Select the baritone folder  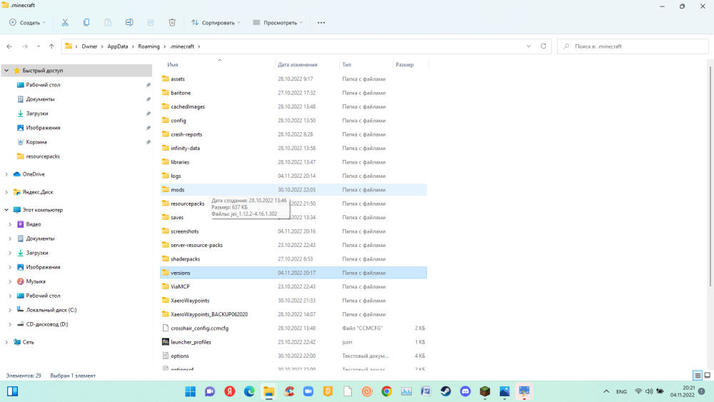point(293,93)
